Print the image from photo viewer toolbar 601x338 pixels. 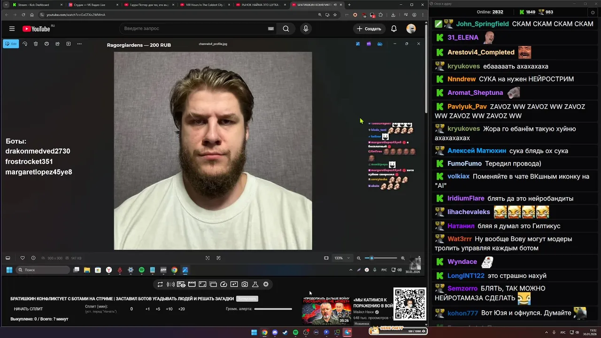click(46, 44)
